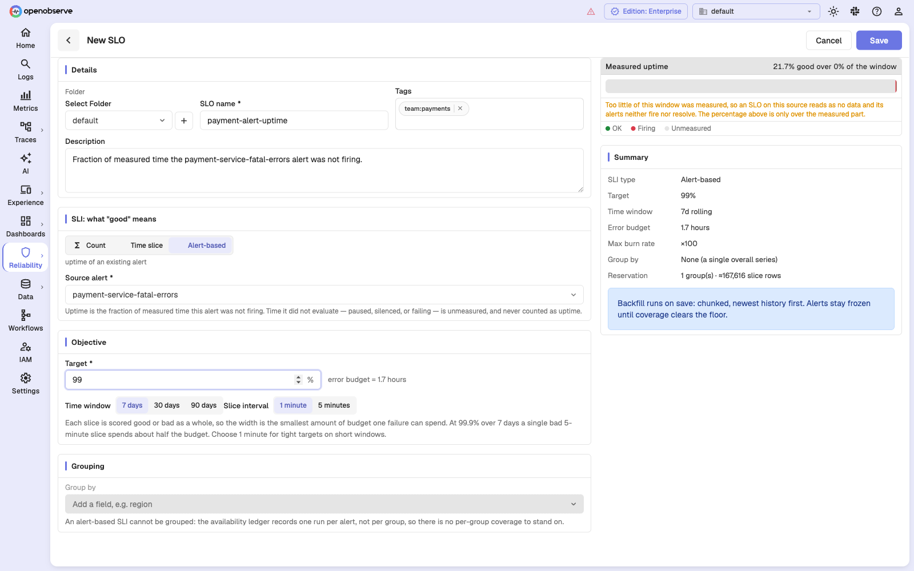The width and height of the screenshot is (914, 571).
Task: Click the red warning triangle icon
Action: pyautogui.click(x=591, y=11)
